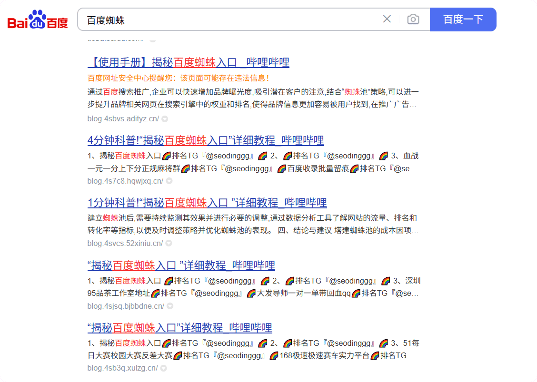Click snippet line starting 95品茶工作室地址
This screenshot has width=537, height=382.
(253, 294)
